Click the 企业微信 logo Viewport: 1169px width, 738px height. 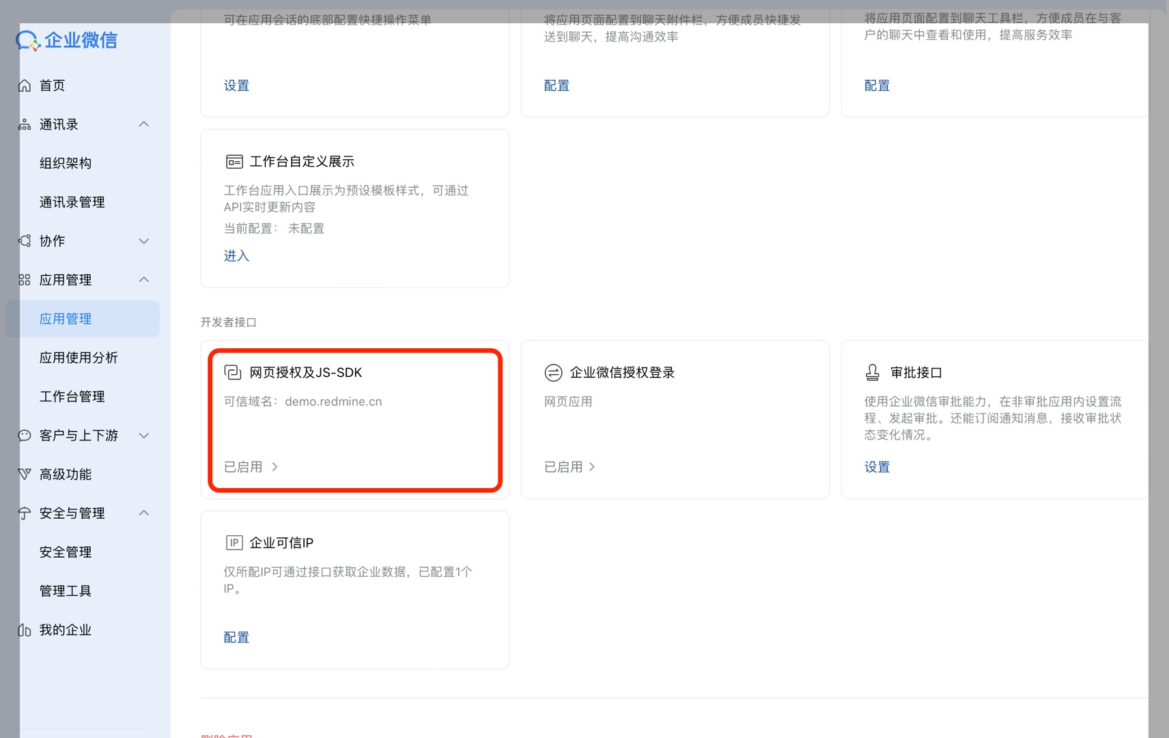[x=66, y=40]
